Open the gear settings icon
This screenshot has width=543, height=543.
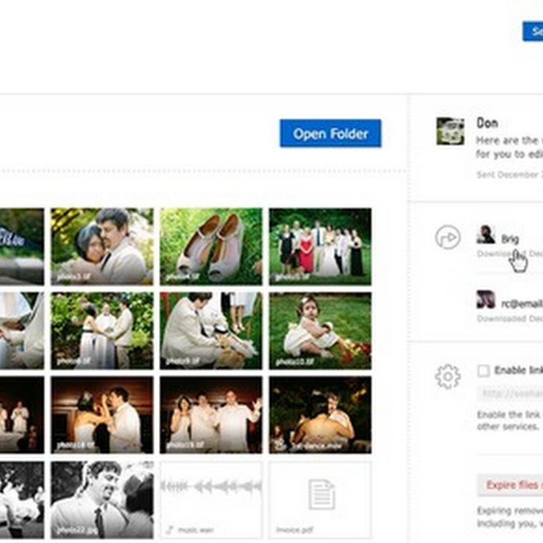click(x=448, y=377)
